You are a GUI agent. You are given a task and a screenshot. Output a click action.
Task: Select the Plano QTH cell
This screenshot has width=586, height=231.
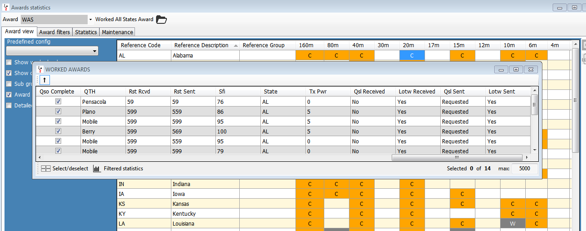tap(103, 111)
